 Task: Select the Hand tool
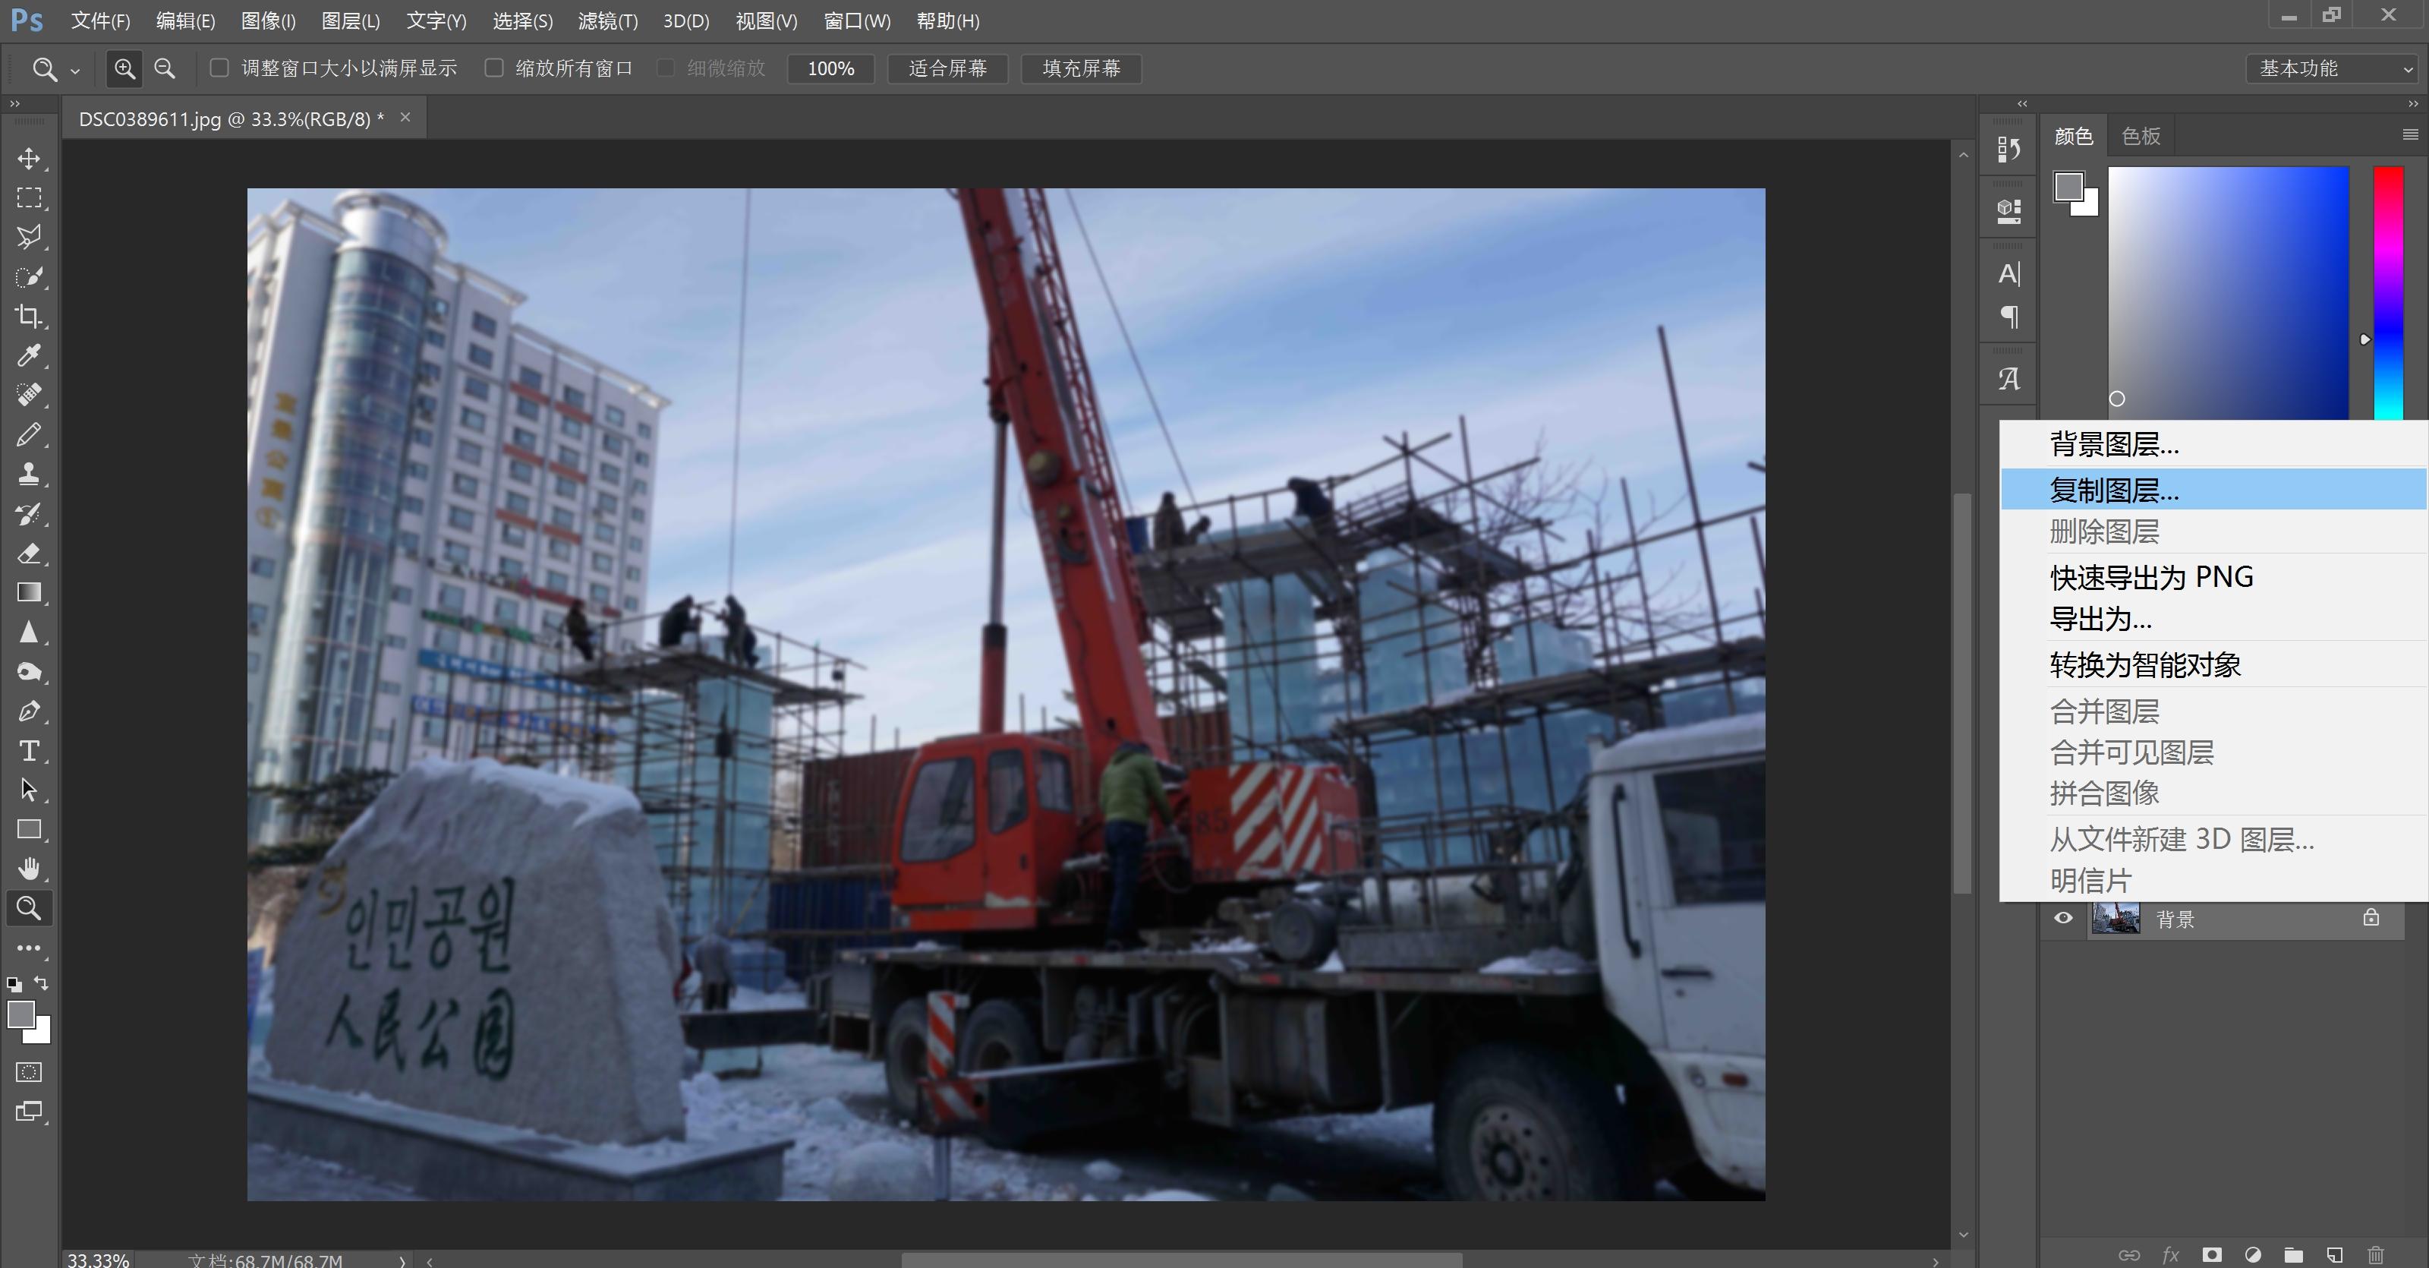tap(28, 868)
